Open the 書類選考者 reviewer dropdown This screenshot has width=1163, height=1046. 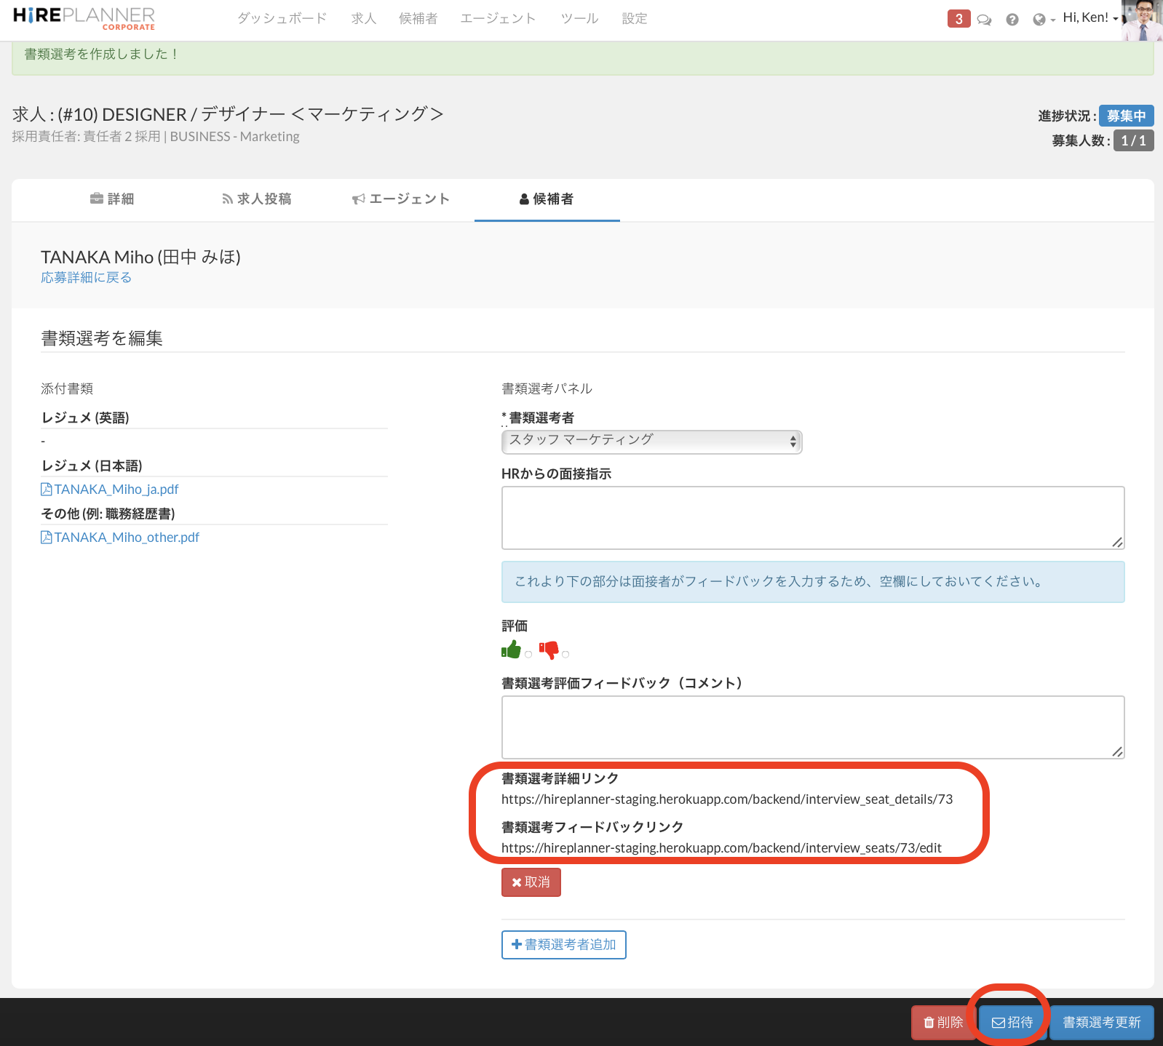coord(651,442)
